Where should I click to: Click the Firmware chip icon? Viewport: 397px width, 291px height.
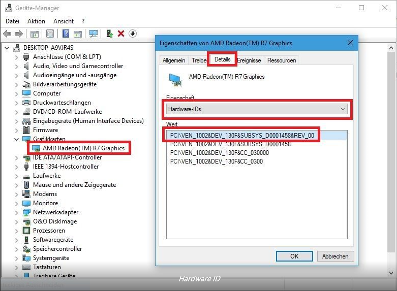coord(26,130)
